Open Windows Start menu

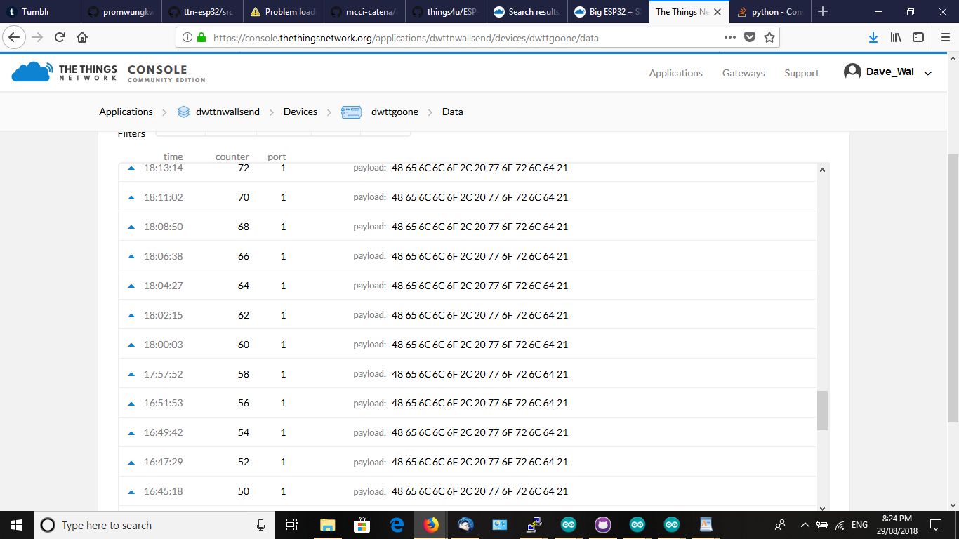[x=17, y=525]
